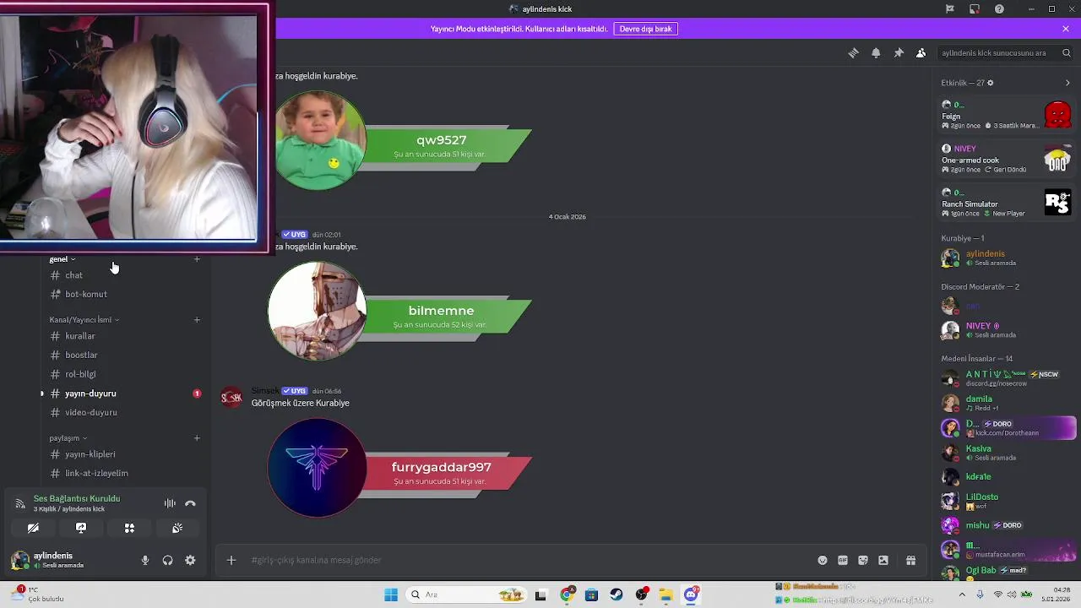The image size is (1081, 608).
Task: Open the gift icon in message bar
Action: (910, 560)
